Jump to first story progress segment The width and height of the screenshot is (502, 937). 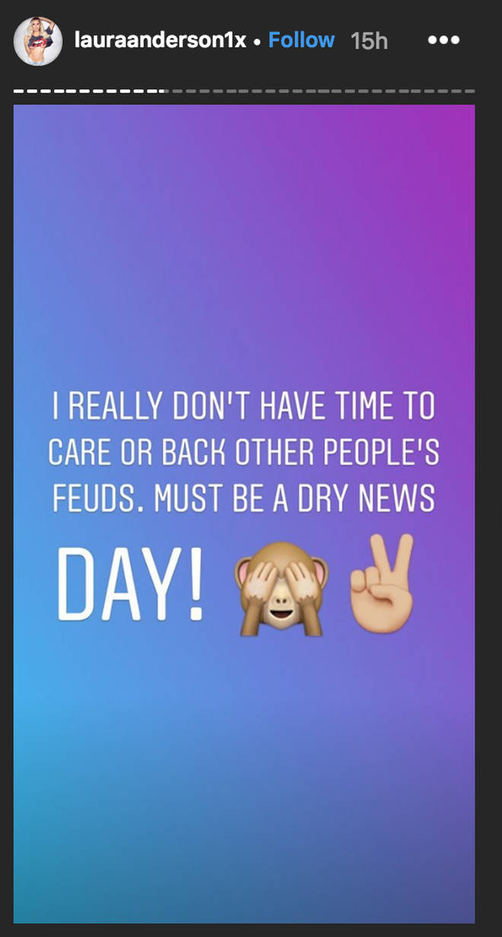coord(19,90)
